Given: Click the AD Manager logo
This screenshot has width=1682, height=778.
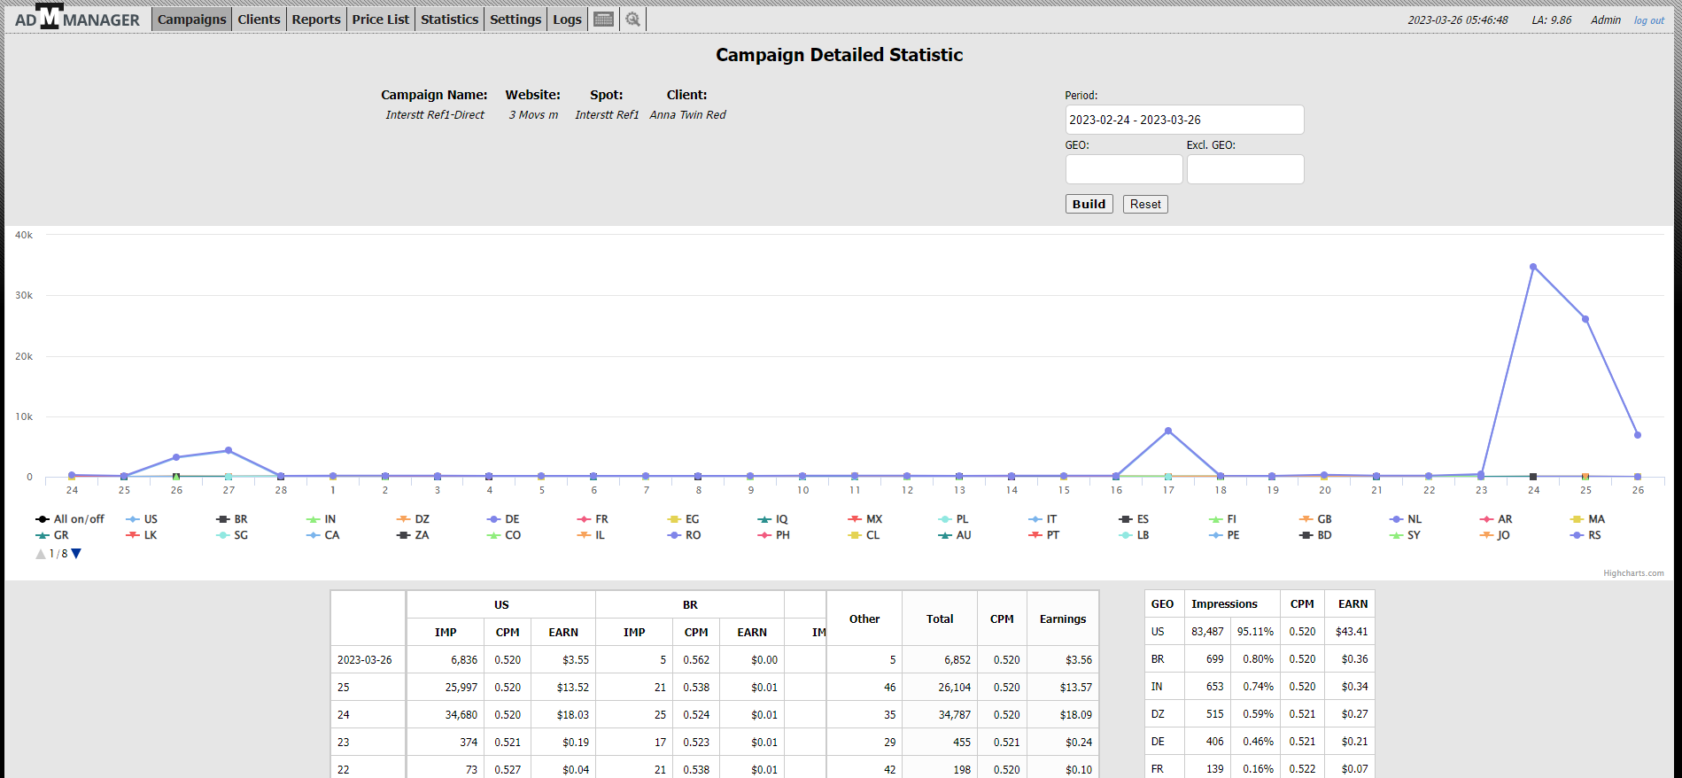Looking at the screenshot, I should coord(77,19).
